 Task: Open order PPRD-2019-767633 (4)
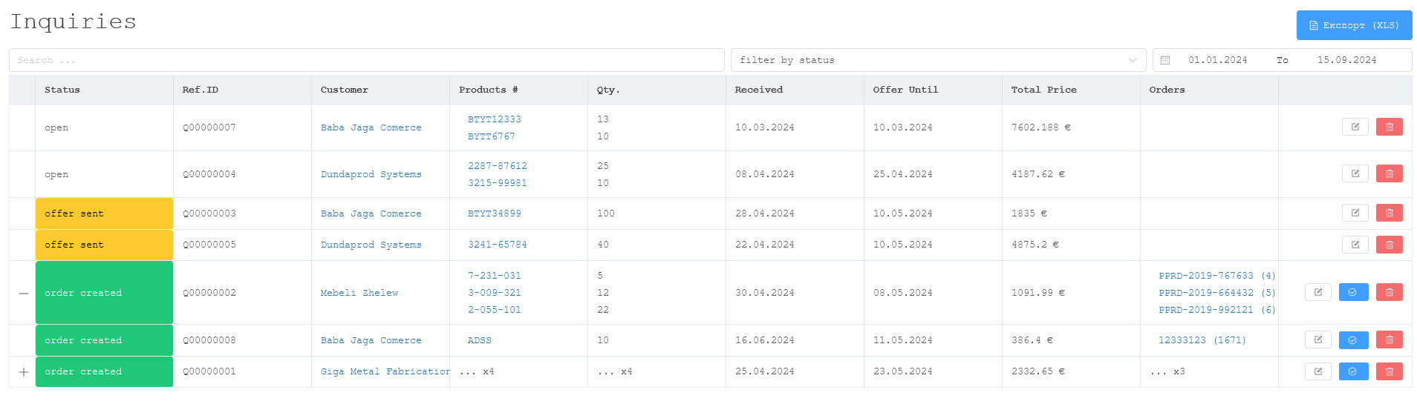tap(1216, 276)
